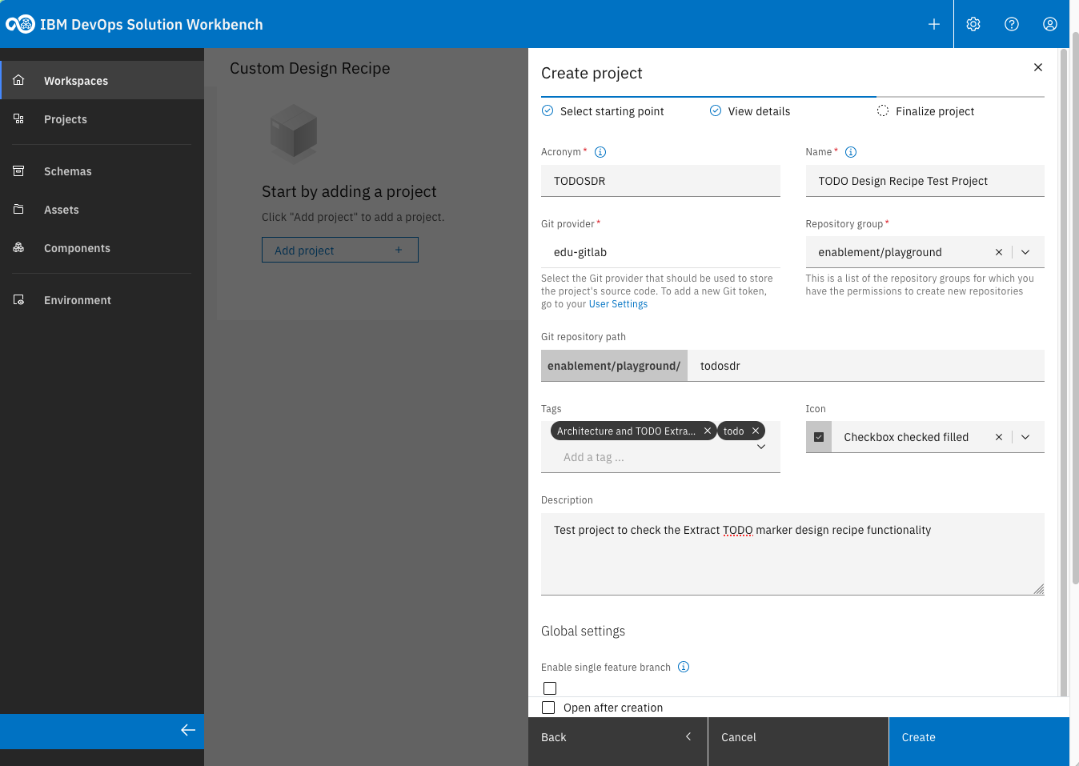This screenshot has width=1079, height=766.
Task: Open Assets in sidebar
Action: (x=102, y=209)
